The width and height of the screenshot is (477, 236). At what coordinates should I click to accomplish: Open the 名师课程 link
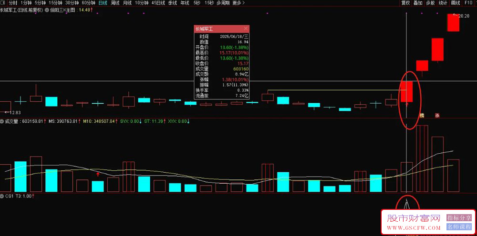[x=459, y=226]
